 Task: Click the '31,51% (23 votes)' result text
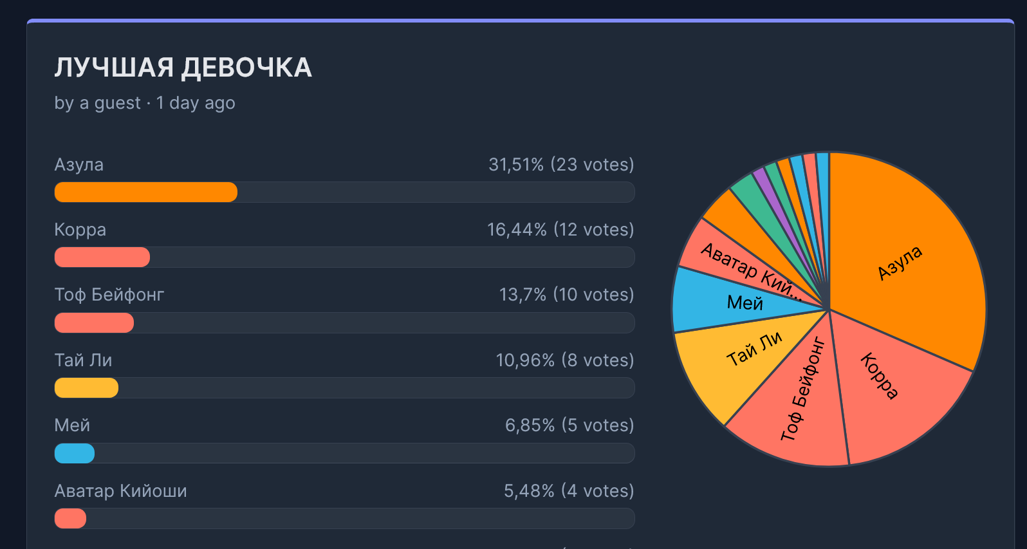[561, 165]
